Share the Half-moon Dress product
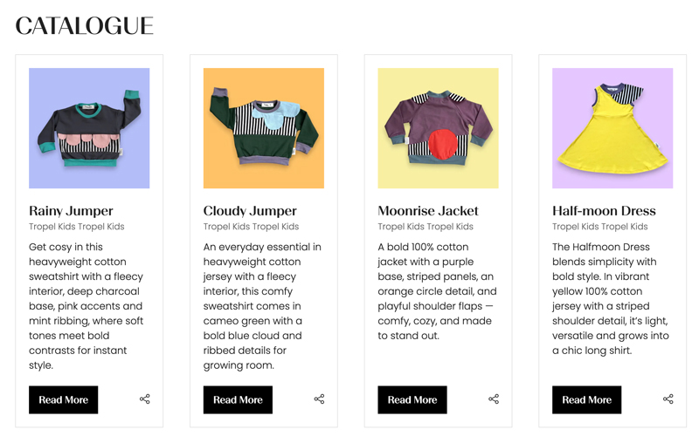 coord(668,399)
